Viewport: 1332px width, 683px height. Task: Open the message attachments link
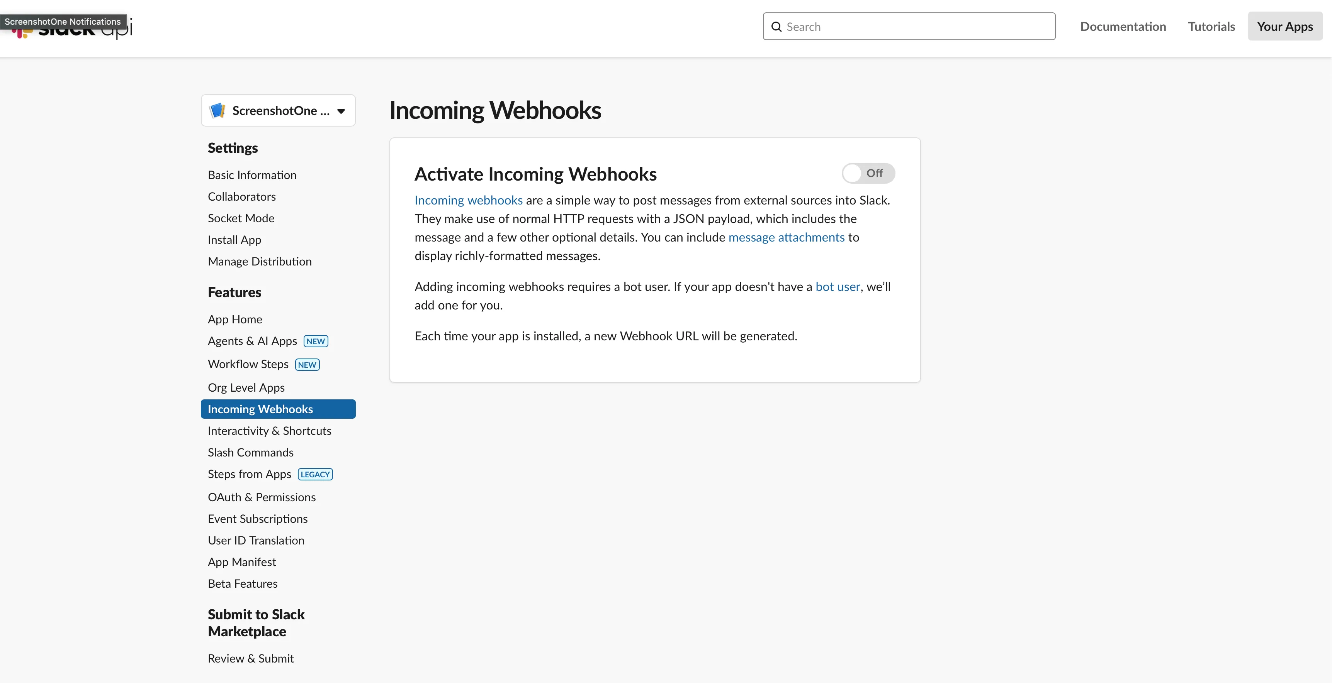pyautogui.click(x=786, y=237)
